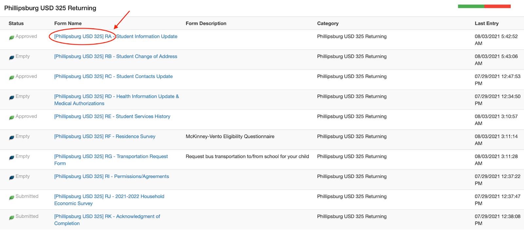This screenshot has height=232, width=524.
Task: Click the Approved status in RE row
Action: pos(26,116)
